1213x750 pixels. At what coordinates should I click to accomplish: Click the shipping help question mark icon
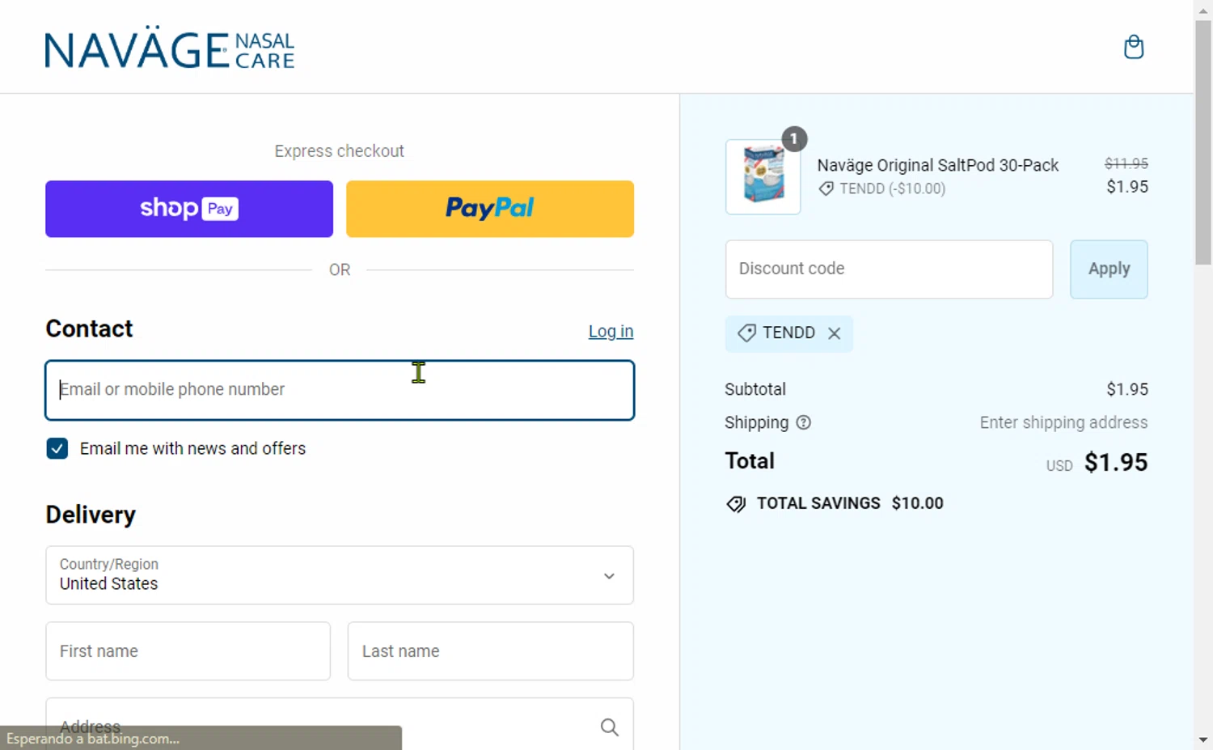click(x=803, y=422)
